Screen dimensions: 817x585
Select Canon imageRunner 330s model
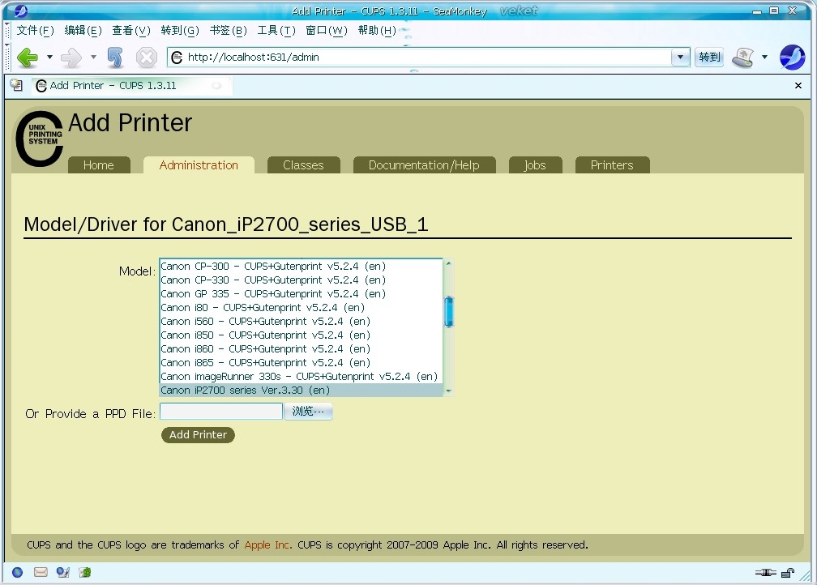(302, 377)
